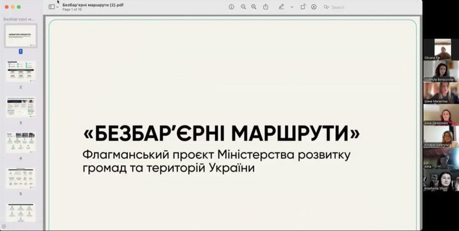Click the "Безбар'єрні м..." sidebar header
This screenshot has height=231, width=459.
tap(18, 19)
